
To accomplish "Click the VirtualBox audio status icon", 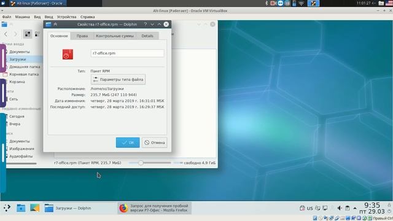I will click(320, 219).
